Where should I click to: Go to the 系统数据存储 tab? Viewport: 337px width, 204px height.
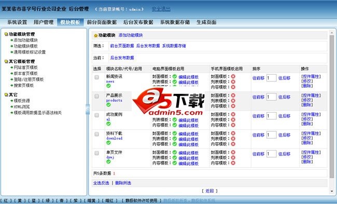coord(175,22)
